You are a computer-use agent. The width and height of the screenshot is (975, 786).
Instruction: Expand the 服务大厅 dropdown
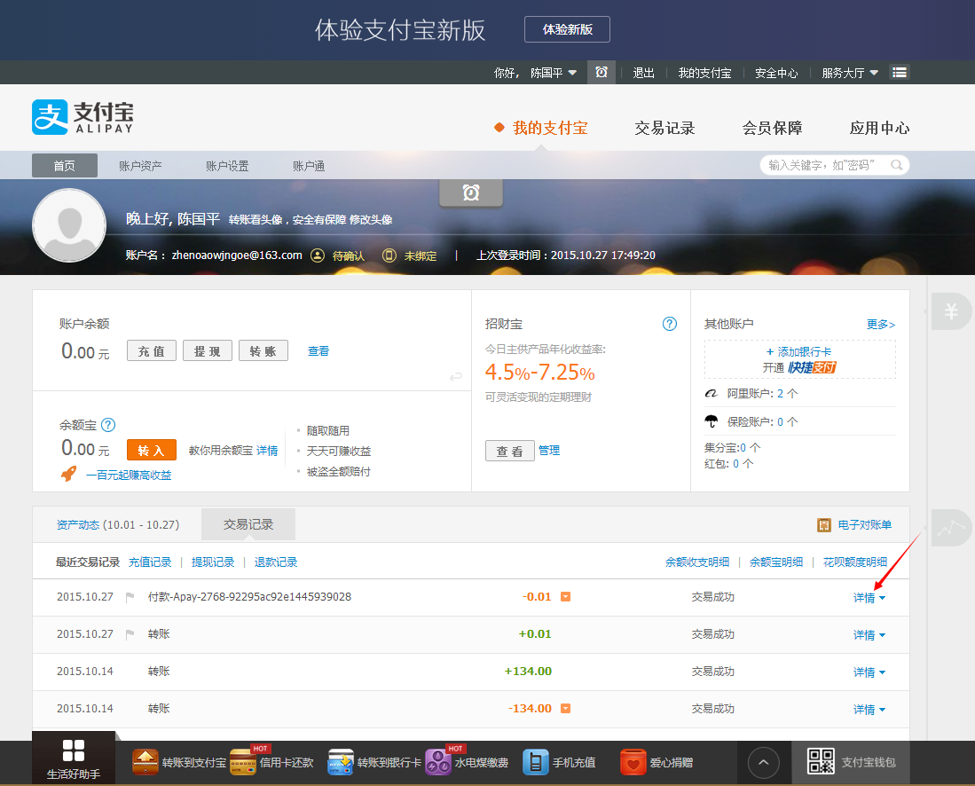click(x=850, y=73)
